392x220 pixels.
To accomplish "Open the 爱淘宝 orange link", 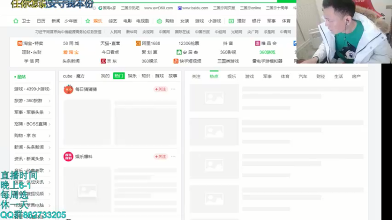I will click(x=71, y=52).
